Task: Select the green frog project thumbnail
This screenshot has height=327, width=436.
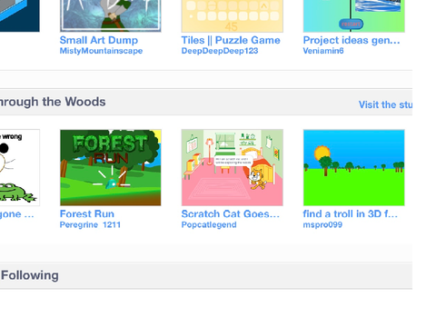Action: [x=20, y=168]
